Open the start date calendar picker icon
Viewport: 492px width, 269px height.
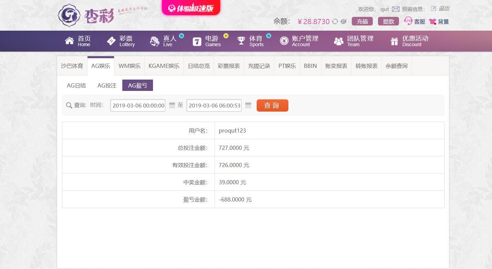coord(172,105)
